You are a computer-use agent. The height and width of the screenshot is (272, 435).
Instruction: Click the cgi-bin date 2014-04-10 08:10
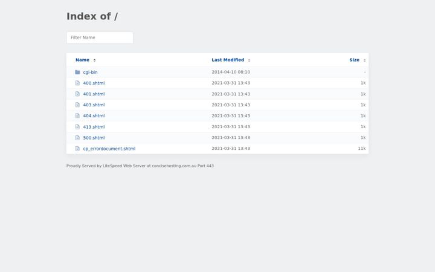coord(231,72)
